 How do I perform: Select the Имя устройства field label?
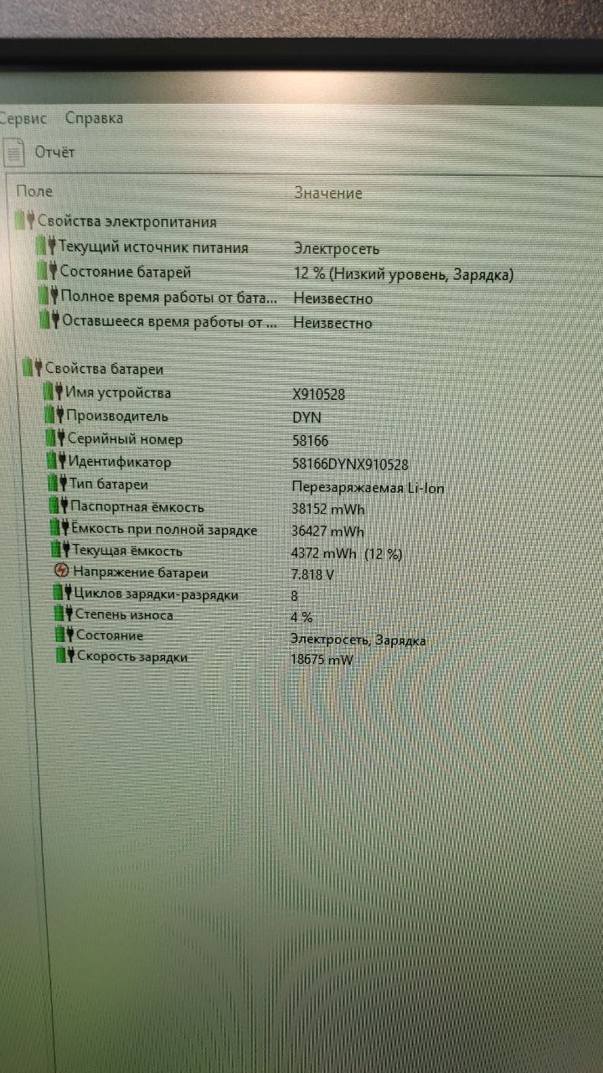click(x=118, y=392)
